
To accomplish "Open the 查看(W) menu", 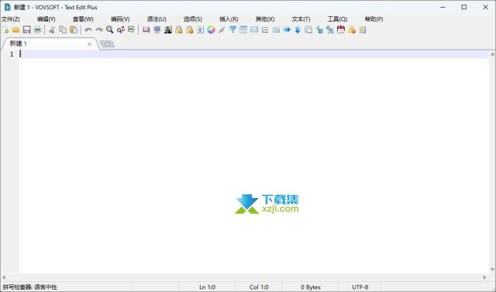I will coord(83,19).
